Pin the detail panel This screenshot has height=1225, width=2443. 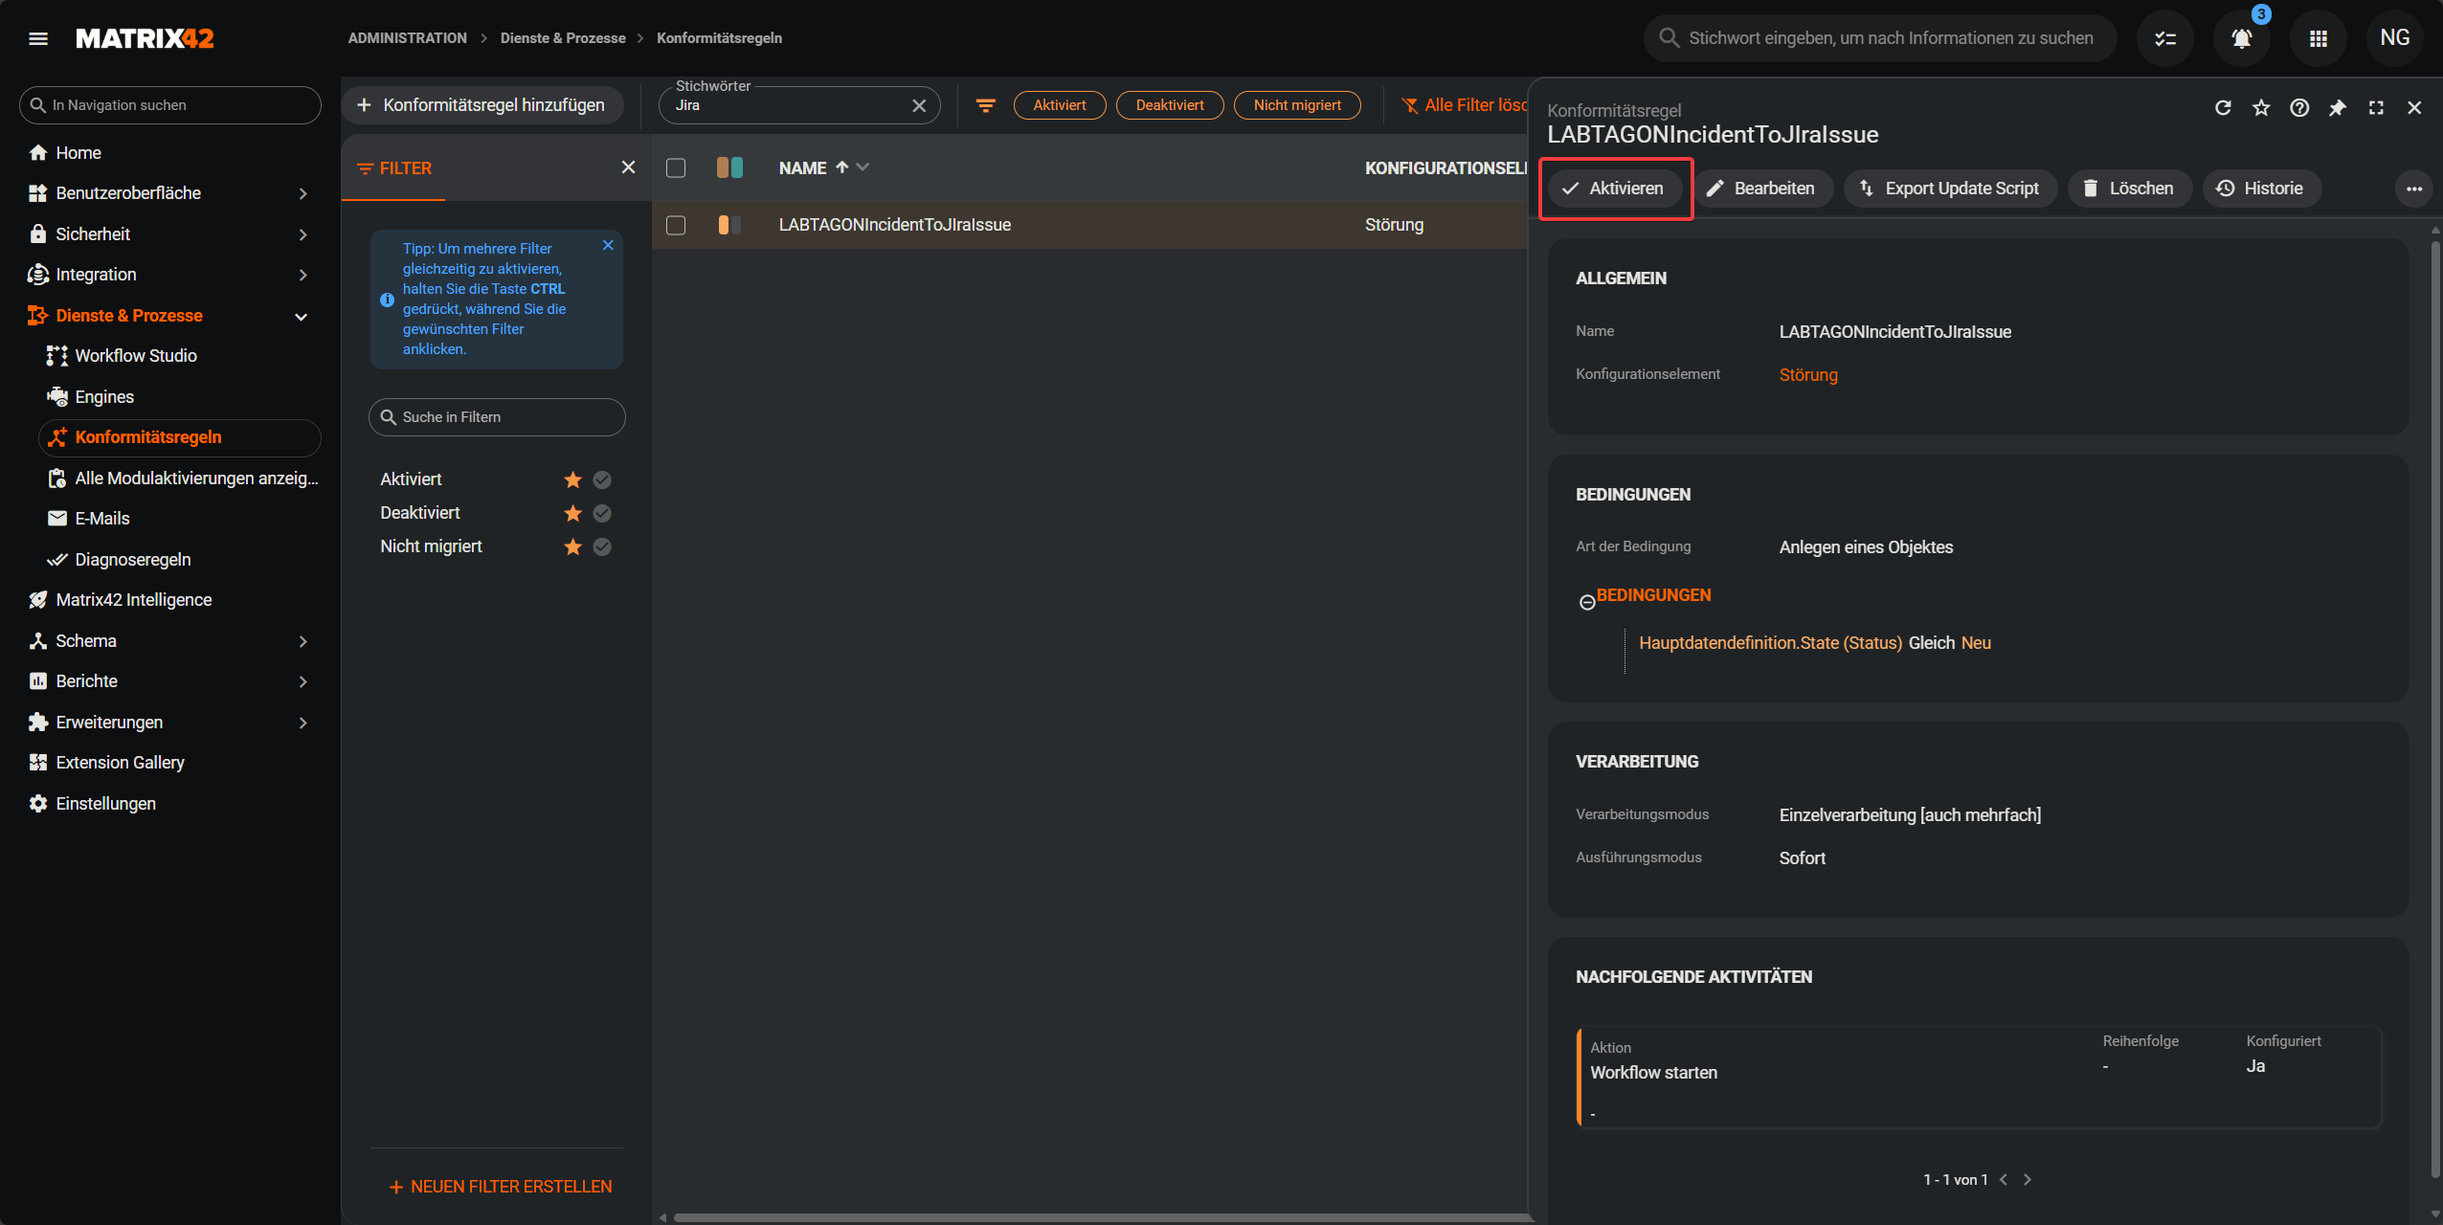[x=2338, y=107]
